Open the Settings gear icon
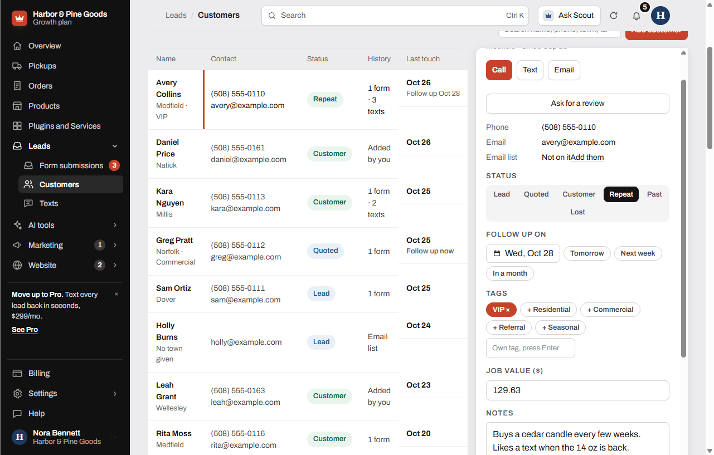 tap(17, 393)
